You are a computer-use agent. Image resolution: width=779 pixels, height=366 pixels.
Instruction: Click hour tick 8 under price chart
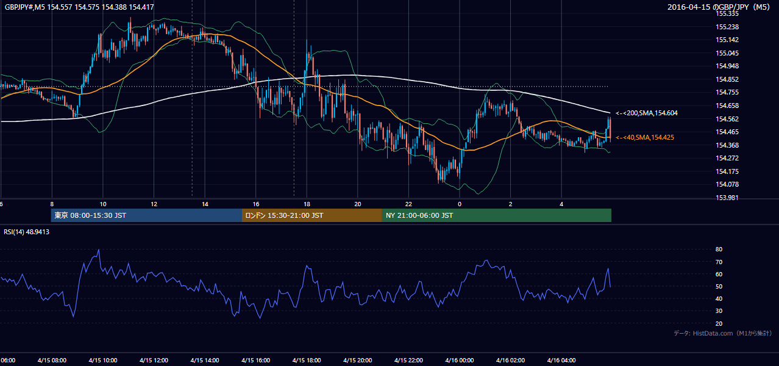point(52,204)
